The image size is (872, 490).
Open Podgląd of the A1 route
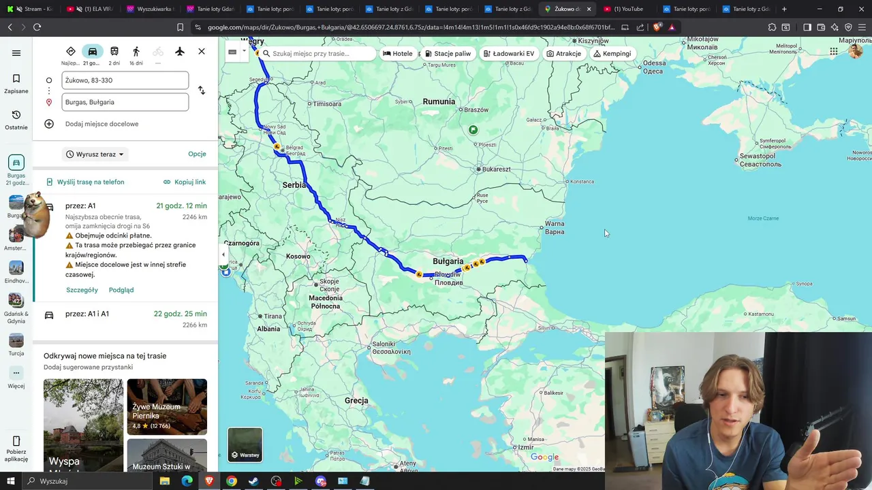[x=121, y=290]
